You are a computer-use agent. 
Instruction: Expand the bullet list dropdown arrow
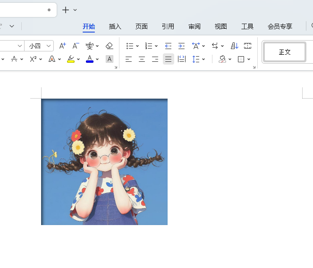(137, 46)
